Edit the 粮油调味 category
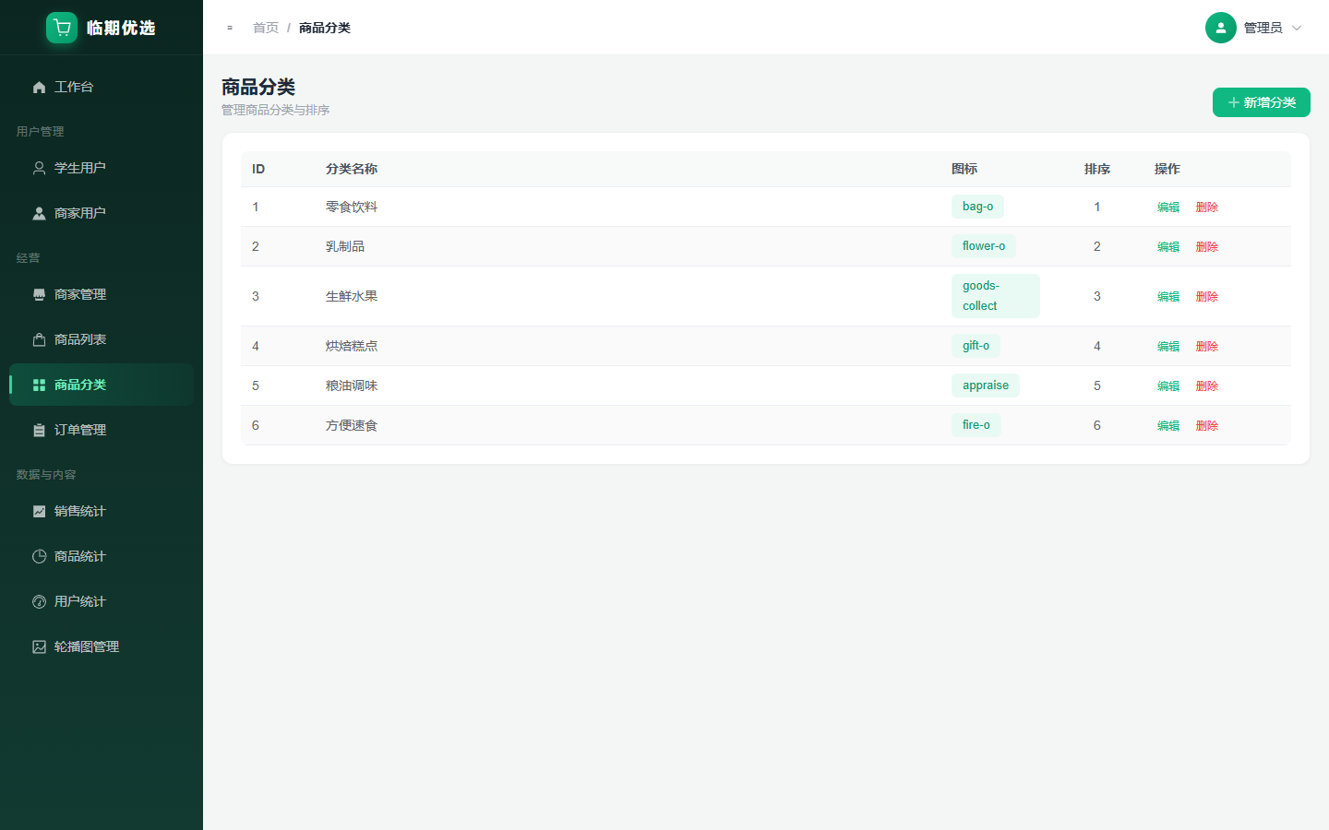The image size is (1329, 830). click(x=1168, y=385)
